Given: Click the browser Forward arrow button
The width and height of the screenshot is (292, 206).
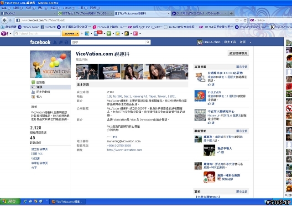Looking at the screenshot, I should point(10,20).
